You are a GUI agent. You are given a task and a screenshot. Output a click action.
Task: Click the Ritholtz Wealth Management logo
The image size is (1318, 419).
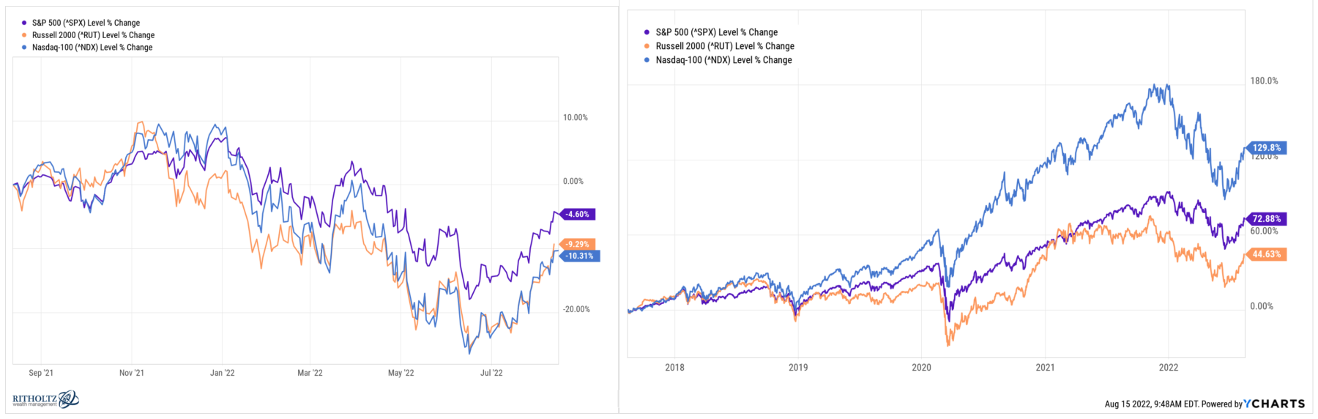point(45,400)
